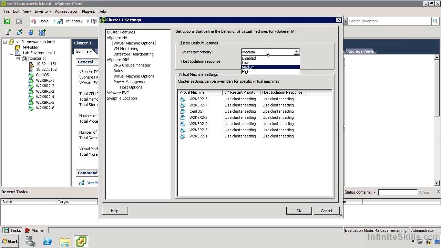Click the Rules item under vSphere DRS

pos(118,71)
